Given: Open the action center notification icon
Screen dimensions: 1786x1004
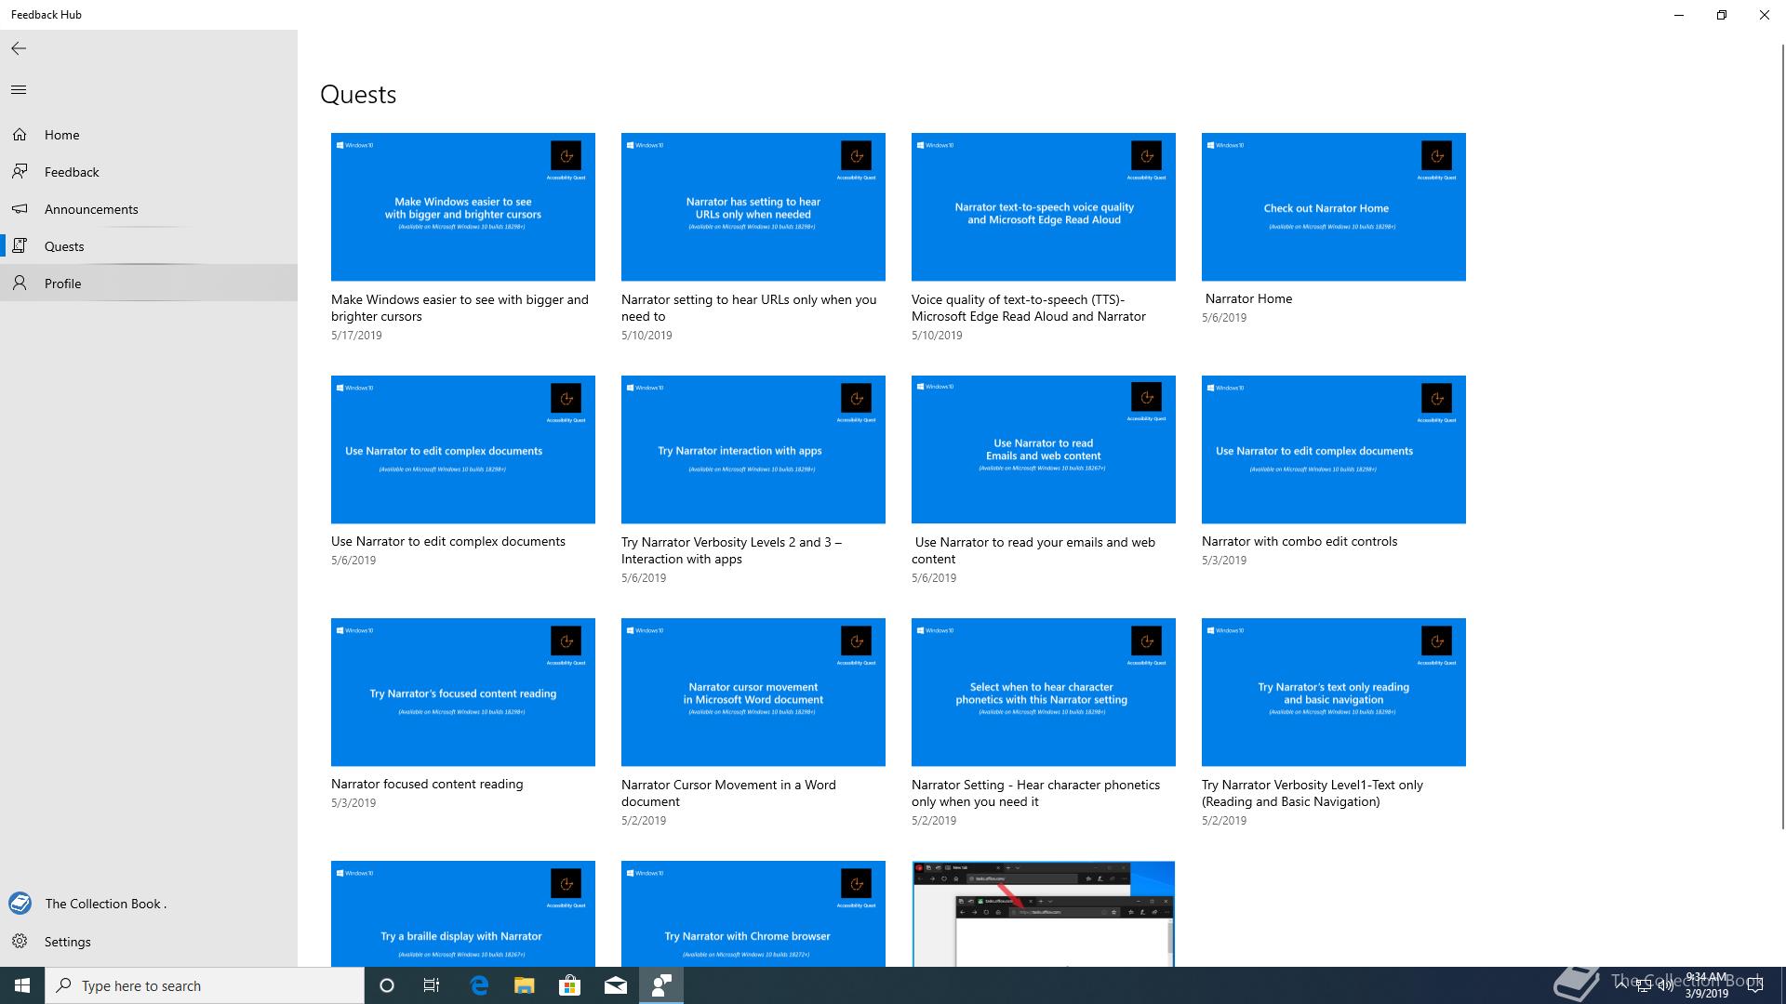Looking at the screenshot, I should click(x=1755, y=985).
